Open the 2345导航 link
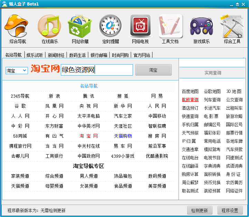Viewport: 249px width, 217px height. point(20,96)
